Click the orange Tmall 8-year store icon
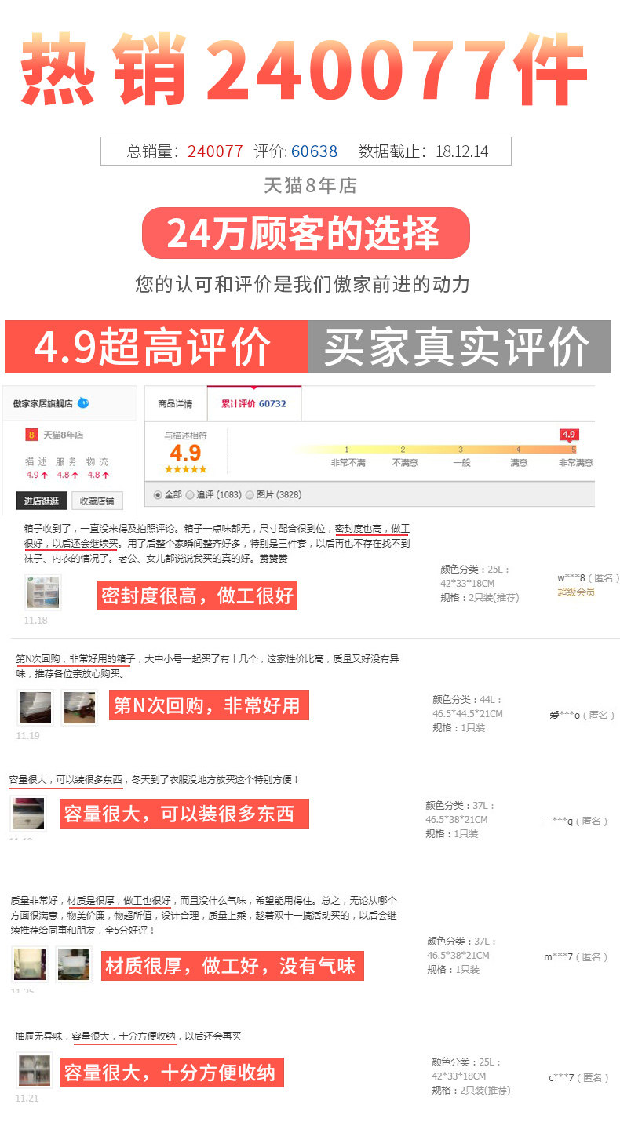 [x=31, y=435]
